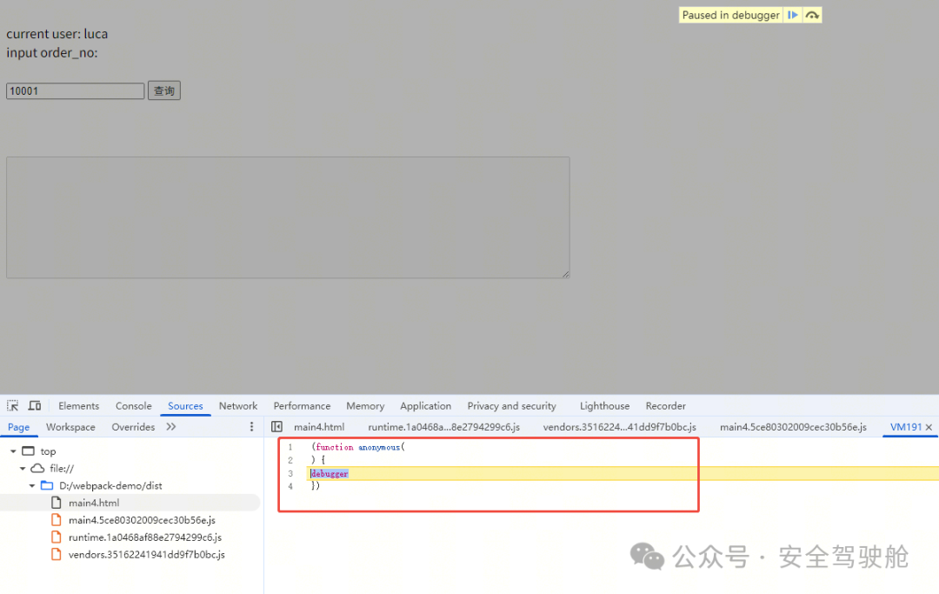
Task: Click inside the large result textarea
Action: click(288, 217)
